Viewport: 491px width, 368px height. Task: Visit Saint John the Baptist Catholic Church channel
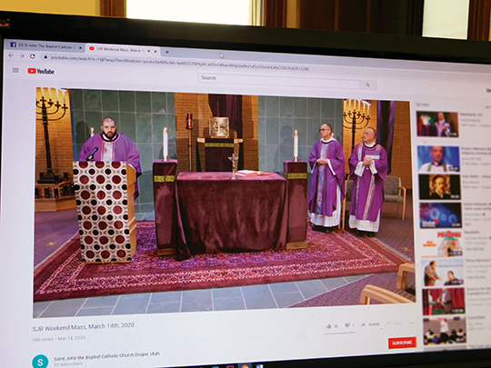click(x=106, y=356)
